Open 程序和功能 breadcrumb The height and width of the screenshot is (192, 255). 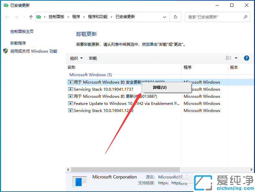tap(98, 17)
